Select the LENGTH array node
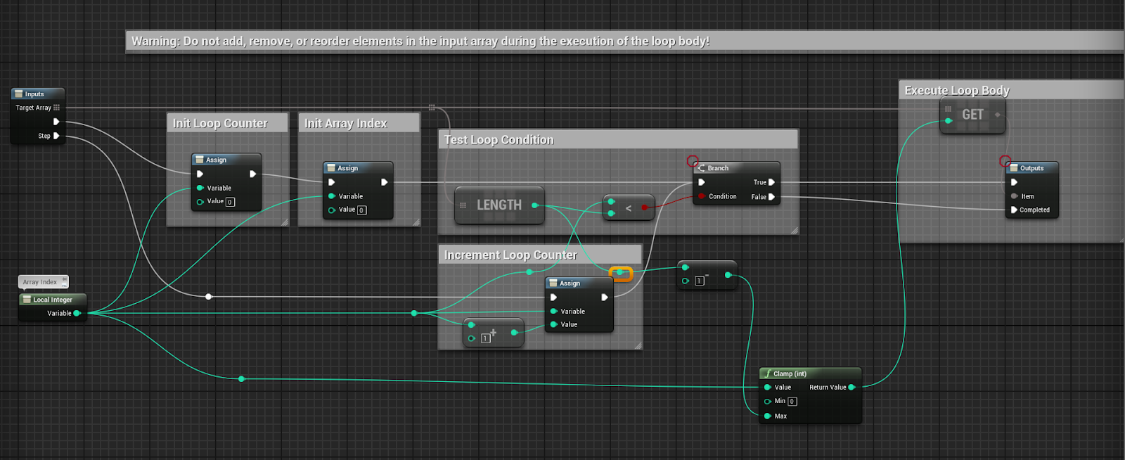Screen dimensions: 1125x460 (499, 205)
